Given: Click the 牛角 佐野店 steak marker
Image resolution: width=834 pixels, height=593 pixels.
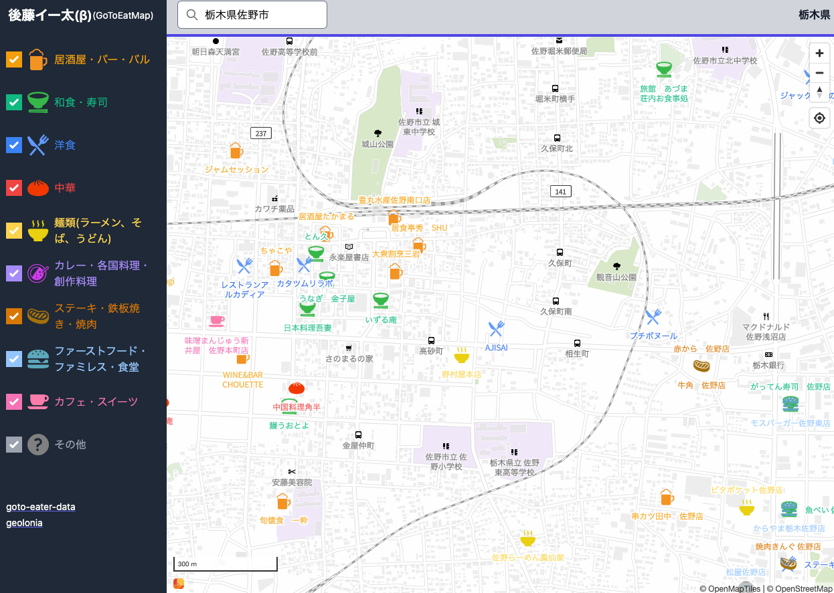Looking at the screenshot, I should pos(701,366).
